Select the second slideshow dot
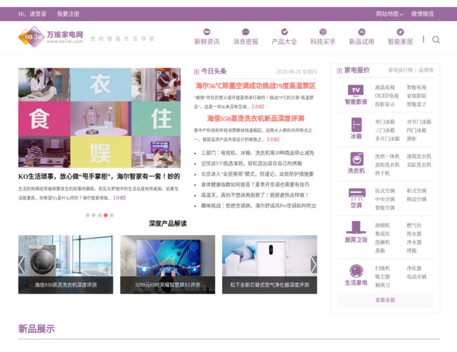The height and width of the screenshot is (352, 457). pyautogui.click(x=94, y=215)
